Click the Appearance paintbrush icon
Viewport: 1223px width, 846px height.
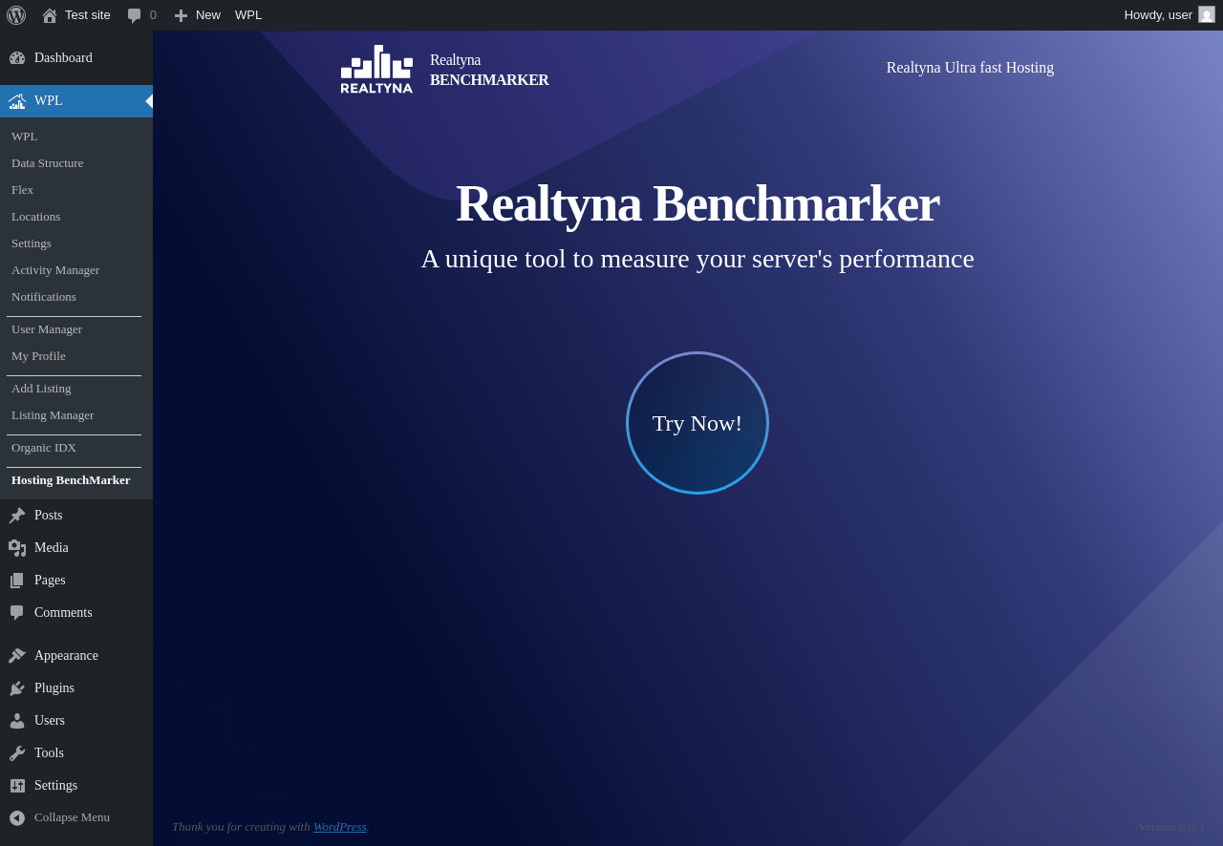[x=17, y=656]
